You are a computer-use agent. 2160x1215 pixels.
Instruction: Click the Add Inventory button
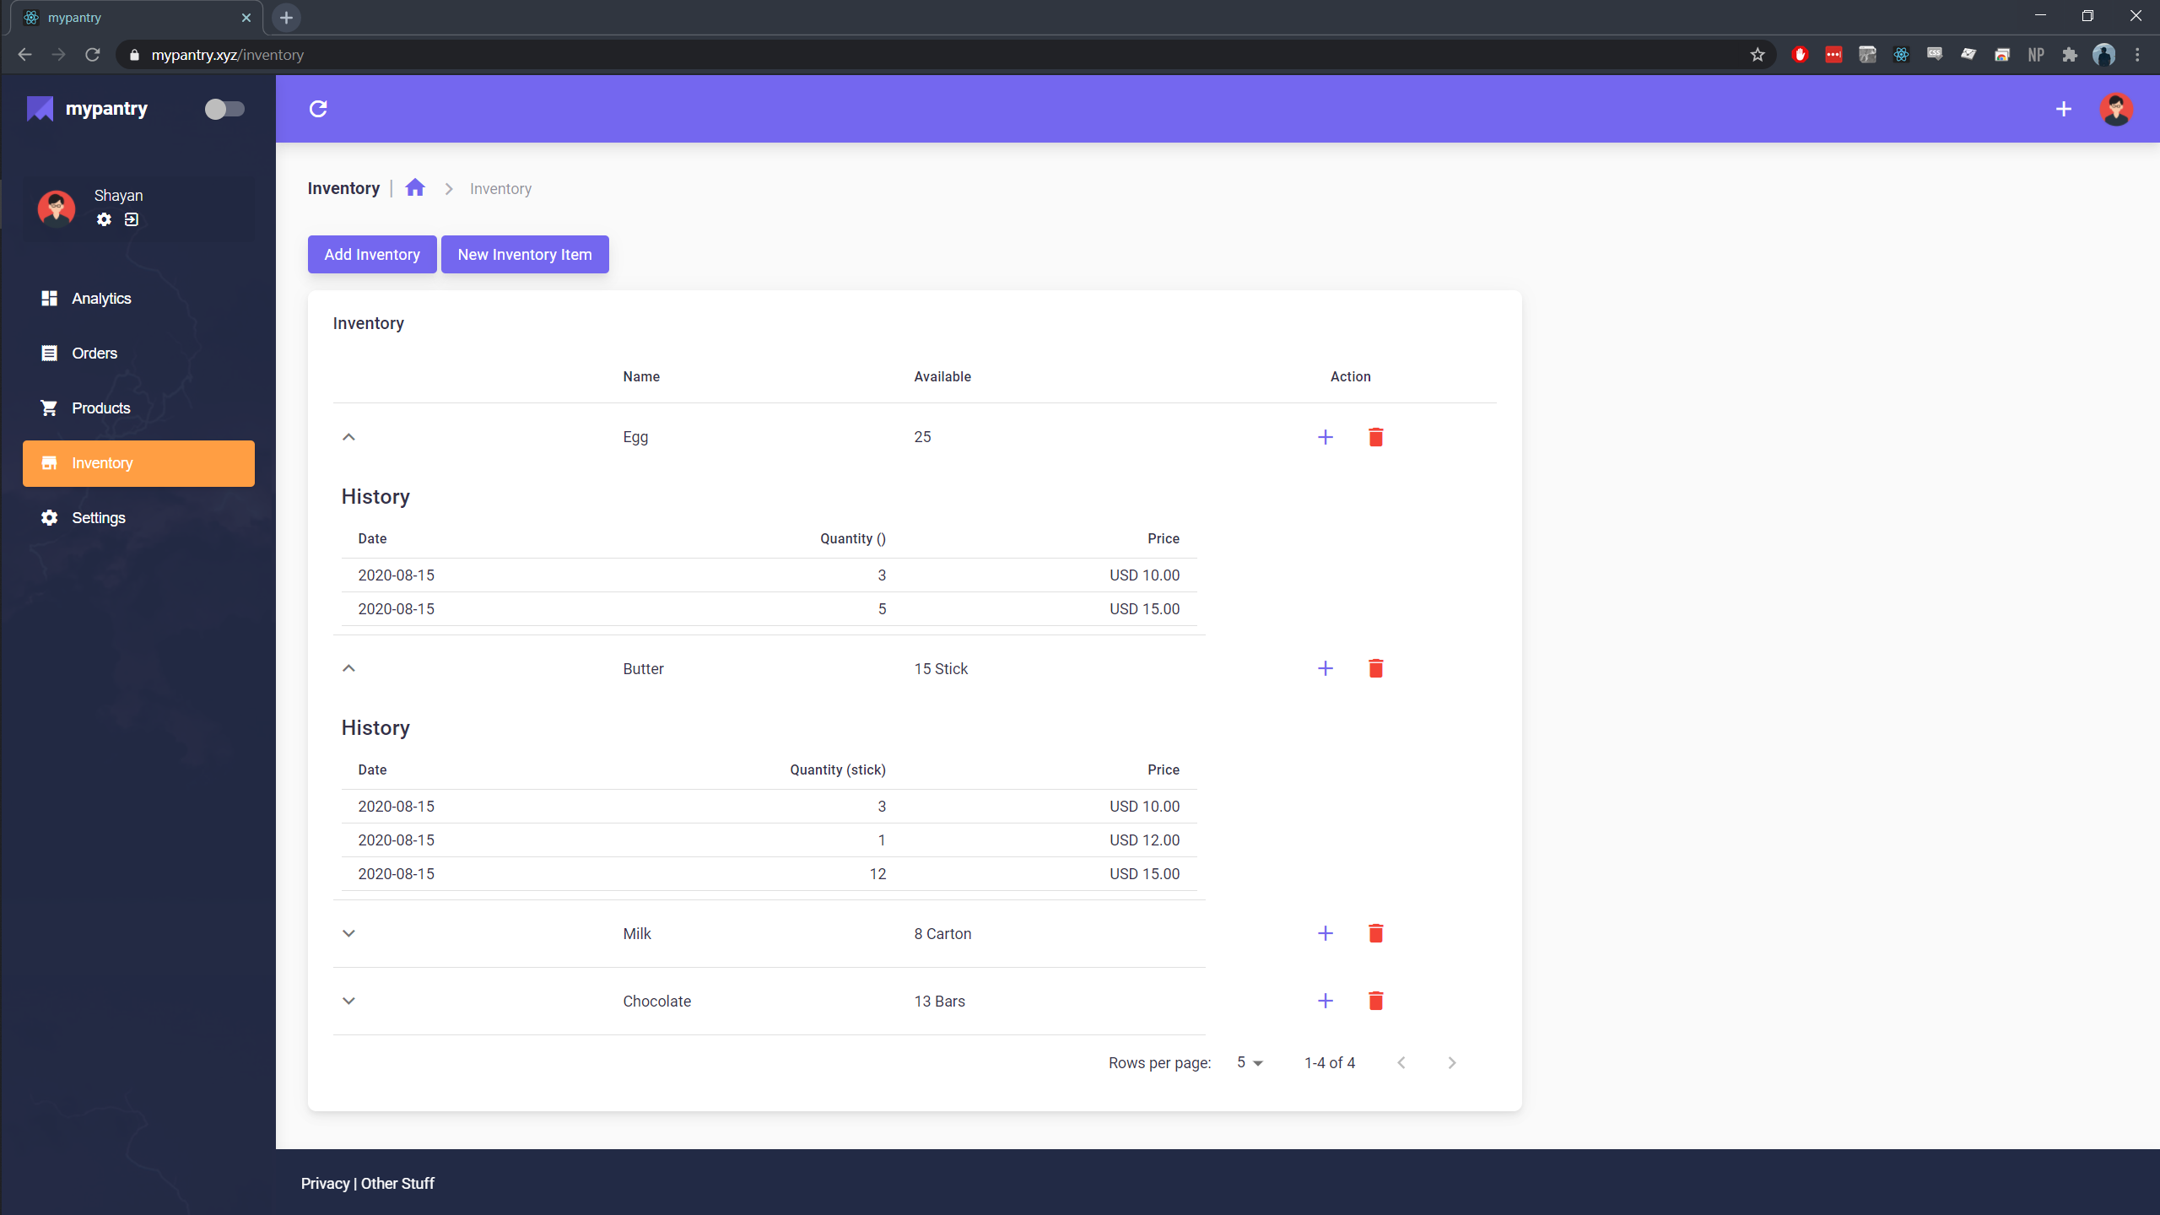372,255
